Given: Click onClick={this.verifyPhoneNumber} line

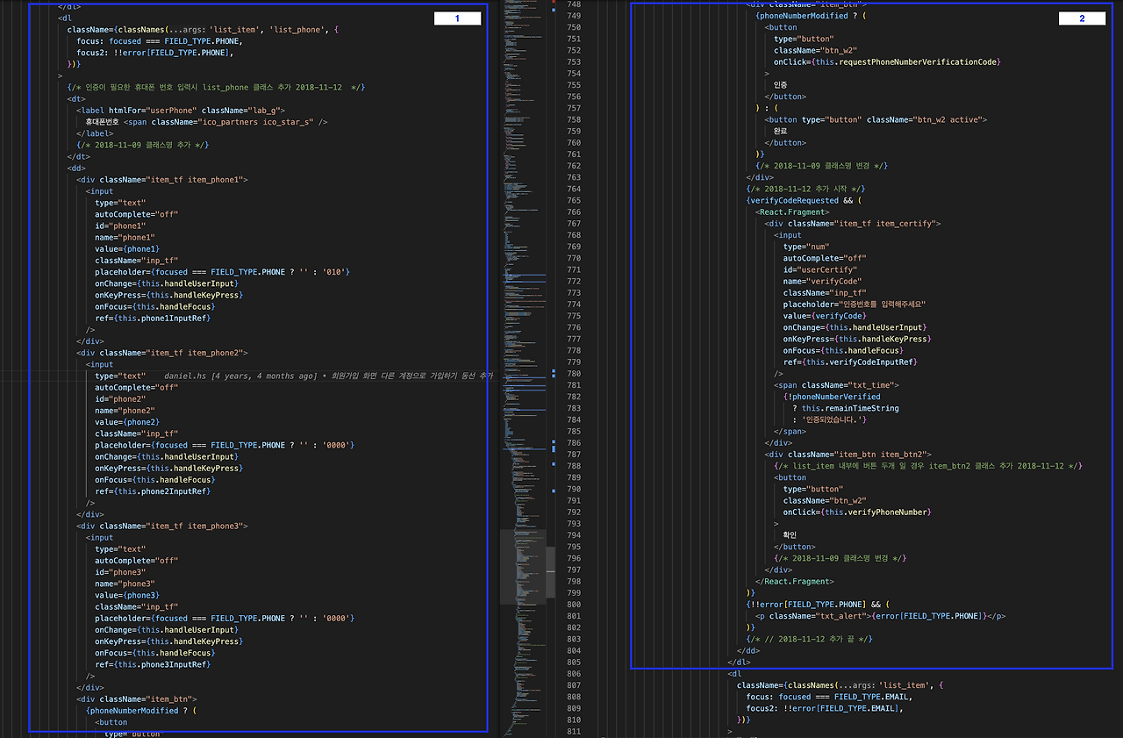Looking at the screenshot, I should coord(858,512).
